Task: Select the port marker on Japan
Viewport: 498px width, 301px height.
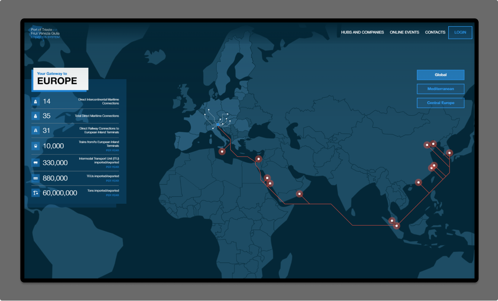Action: click(x=449, y=153)
